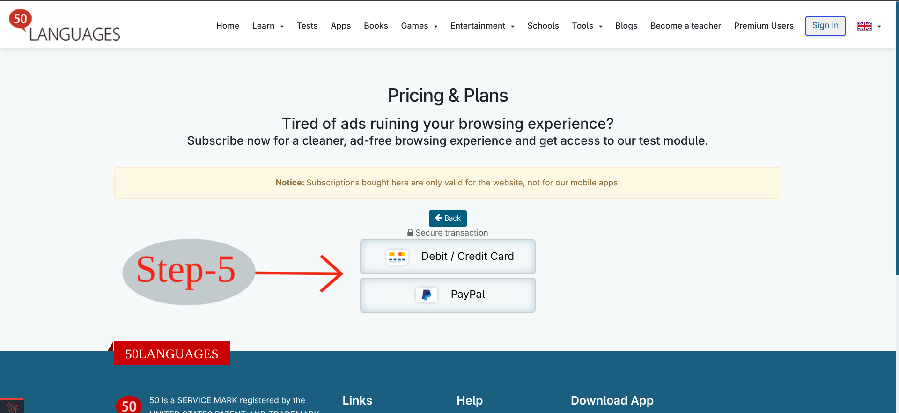Open Become a teacher link
Screen dimensions: 899x413
pyautogui.click(x=685, y=26)
